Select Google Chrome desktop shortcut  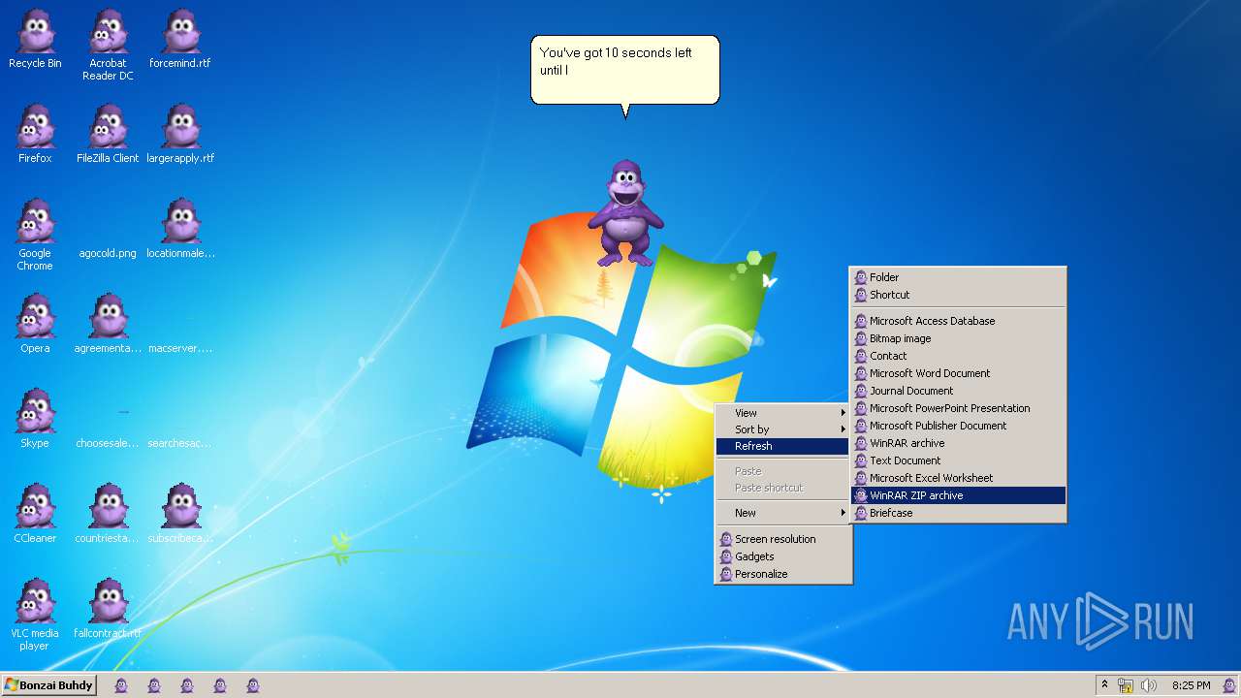point(35,235)
